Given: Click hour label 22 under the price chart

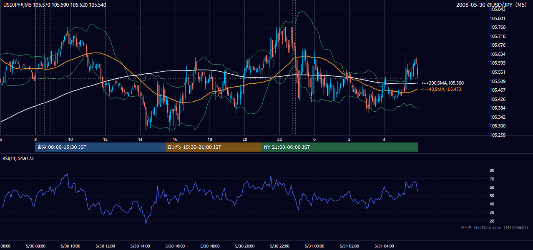Looking at the screenshot, I should pos(279,139).
